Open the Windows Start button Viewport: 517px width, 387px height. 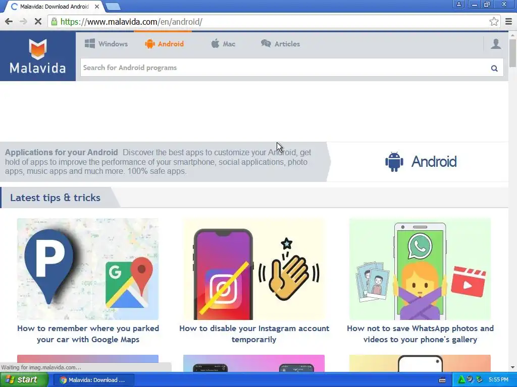click(24, 380)
